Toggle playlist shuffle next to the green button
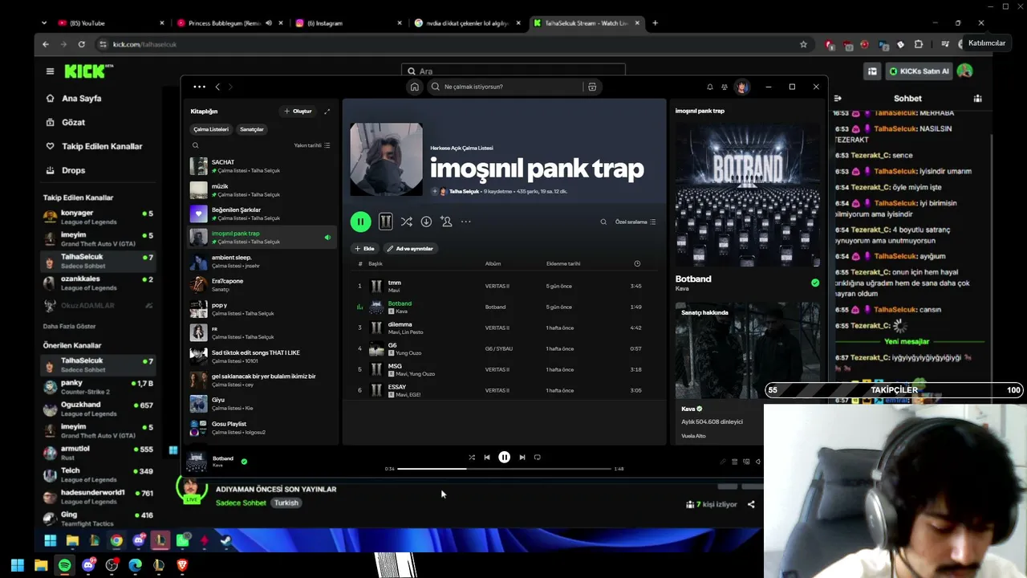 pyautogui.click(x=407, y=222)
